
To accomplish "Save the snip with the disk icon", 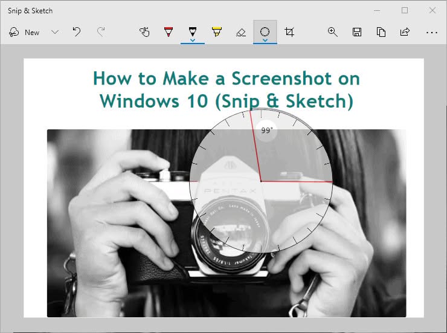I will pyautogui.click(x=357, y=32).
